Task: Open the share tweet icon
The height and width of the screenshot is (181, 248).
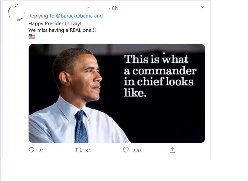Action: [x=173, y=150]
